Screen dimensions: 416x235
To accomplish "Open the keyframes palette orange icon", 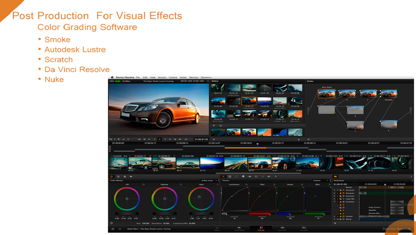I will [x=336, y=176].
